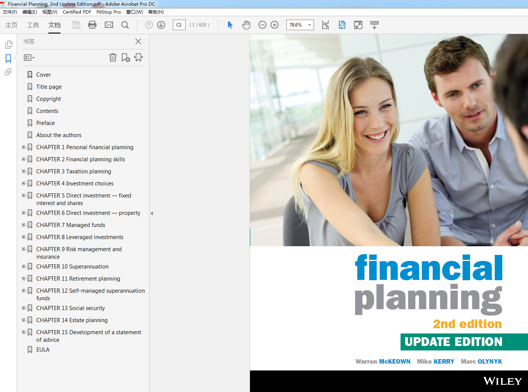528x392 pixels.
Task: Toggle the Bookmarks panel icon
Action: point(8,59)
